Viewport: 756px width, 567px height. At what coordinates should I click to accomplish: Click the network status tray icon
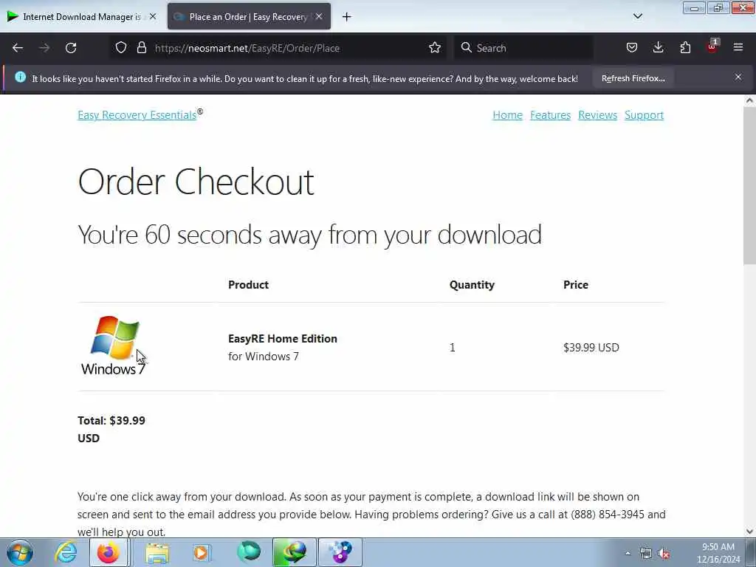click(x=645, y=554)
